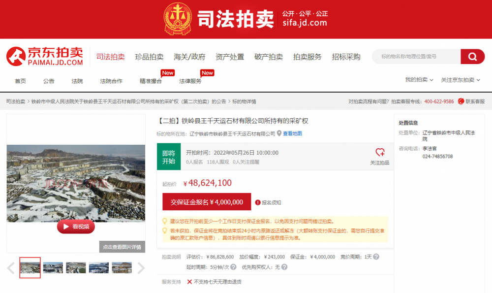Open 珍品拍卖 nav tab
Viewport: 492px width, 293px height.
(150, 57)
